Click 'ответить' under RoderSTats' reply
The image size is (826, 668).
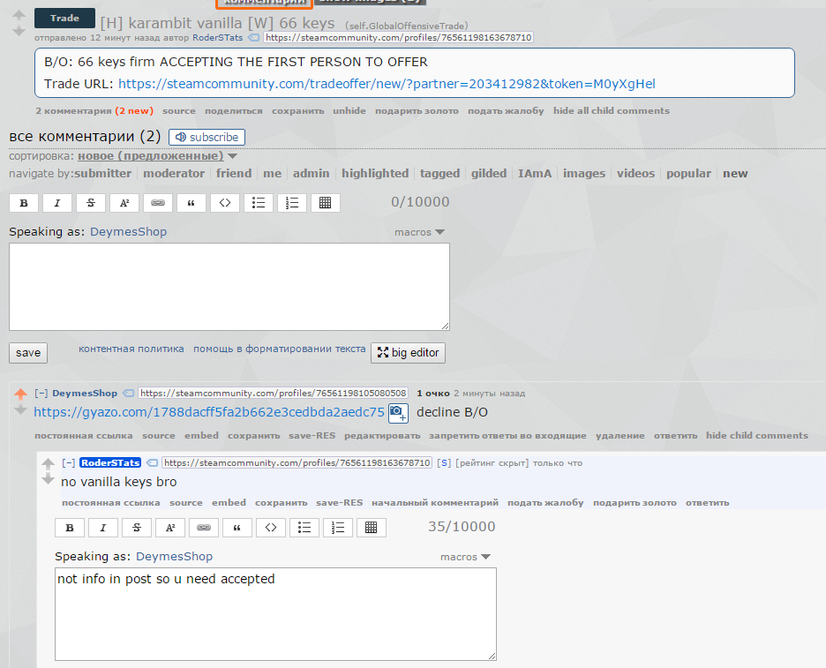(707, 503)
